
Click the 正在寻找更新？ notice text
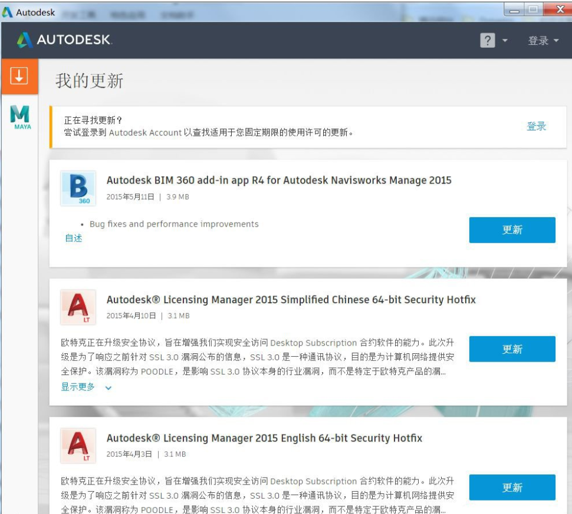click(x=93, y=120)
